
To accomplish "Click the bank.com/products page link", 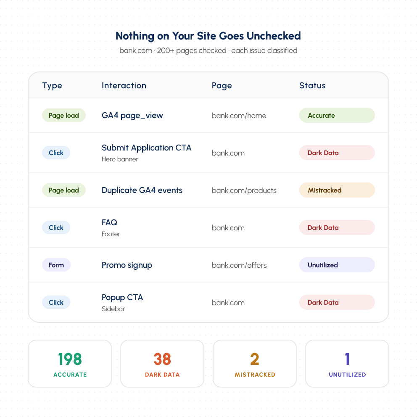I will click(244, 190).
